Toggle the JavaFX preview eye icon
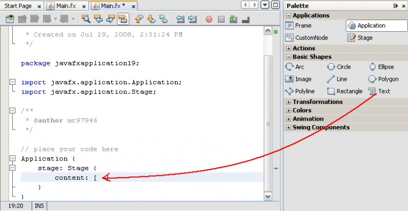The width and height of the screenshot is (408, 211). (10, 19)
